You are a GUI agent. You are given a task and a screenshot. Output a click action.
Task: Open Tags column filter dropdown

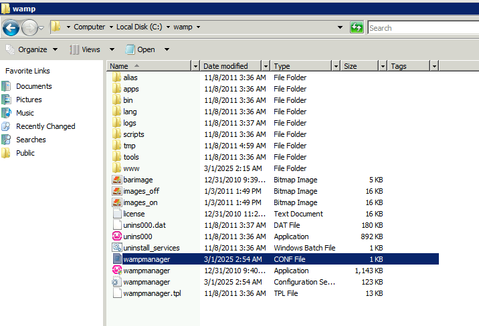point(434,66)
